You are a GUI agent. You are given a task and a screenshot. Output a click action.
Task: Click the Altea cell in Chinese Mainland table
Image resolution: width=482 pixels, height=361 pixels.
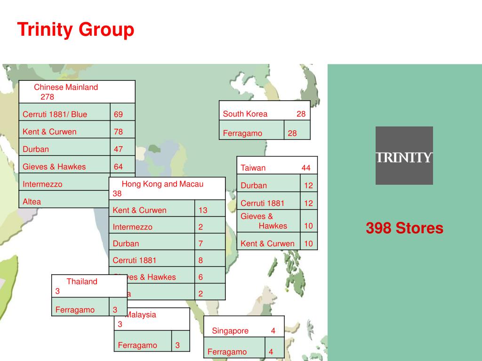[64, 199]
